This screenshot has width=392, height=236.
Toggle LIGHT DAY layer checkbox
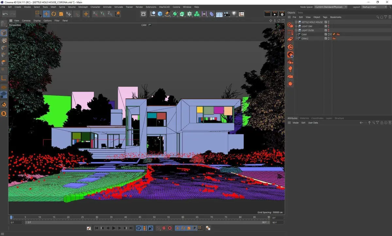[x=326, y=26]
